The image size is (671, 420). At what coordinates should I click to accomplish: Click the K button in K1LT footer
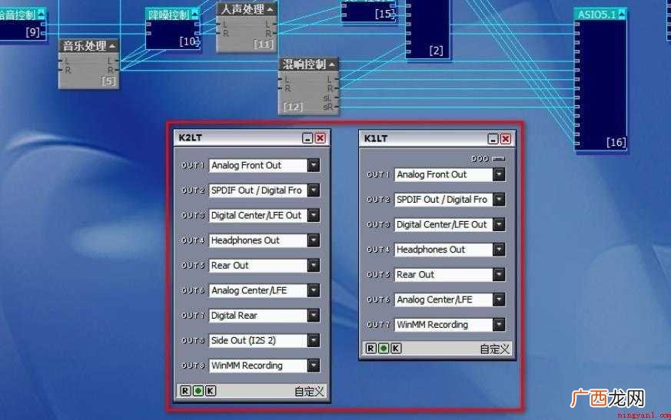point(396,349)
